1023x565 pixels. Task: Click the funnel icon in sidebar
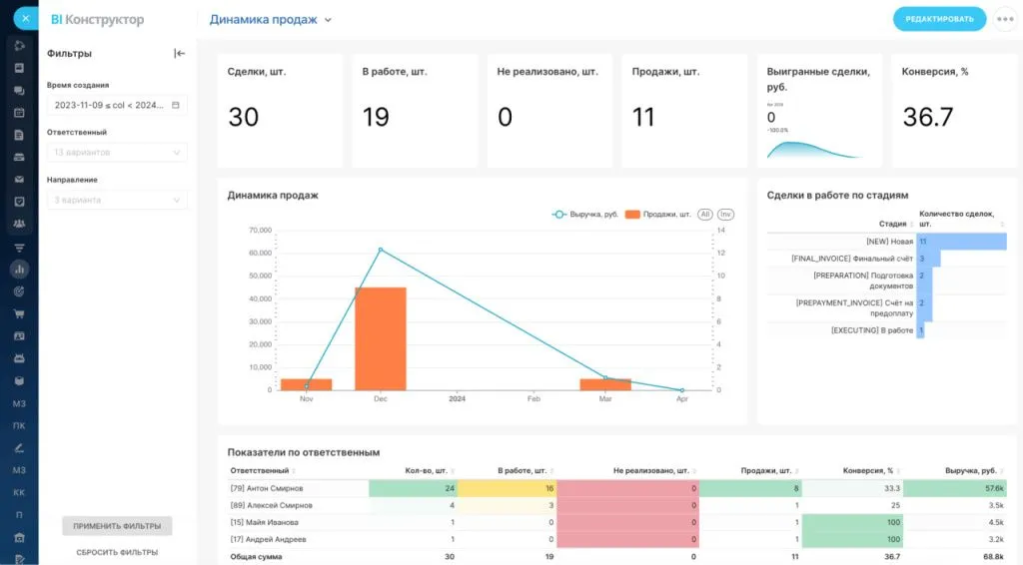pyautogui.click(x=19, y=247)
